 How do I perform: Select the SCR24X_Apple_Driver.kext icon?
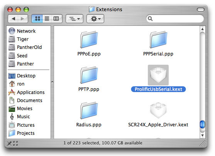[158, 110]
